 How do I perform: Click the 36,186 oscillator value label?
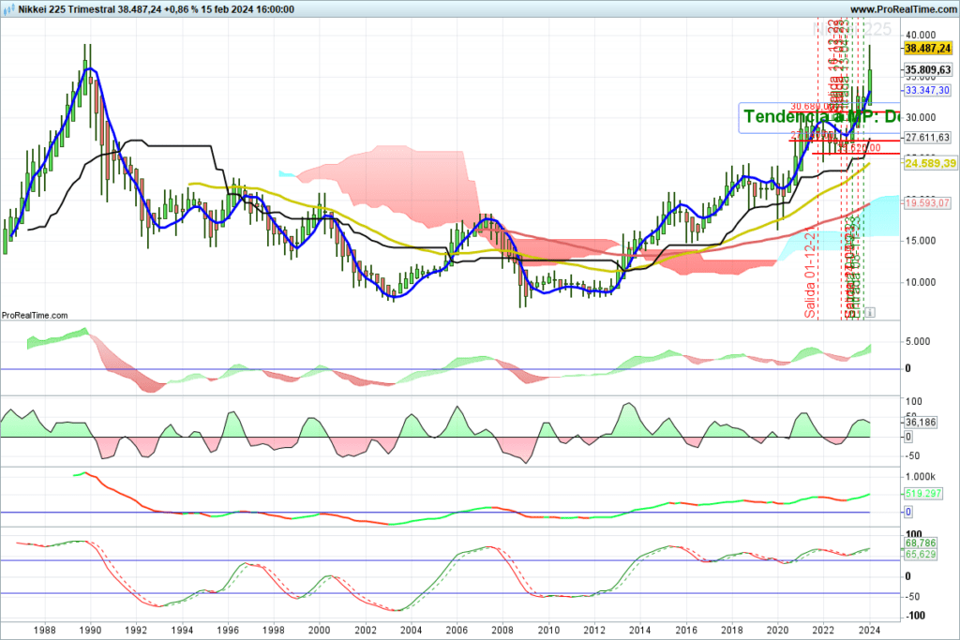(x=921, y=423)
